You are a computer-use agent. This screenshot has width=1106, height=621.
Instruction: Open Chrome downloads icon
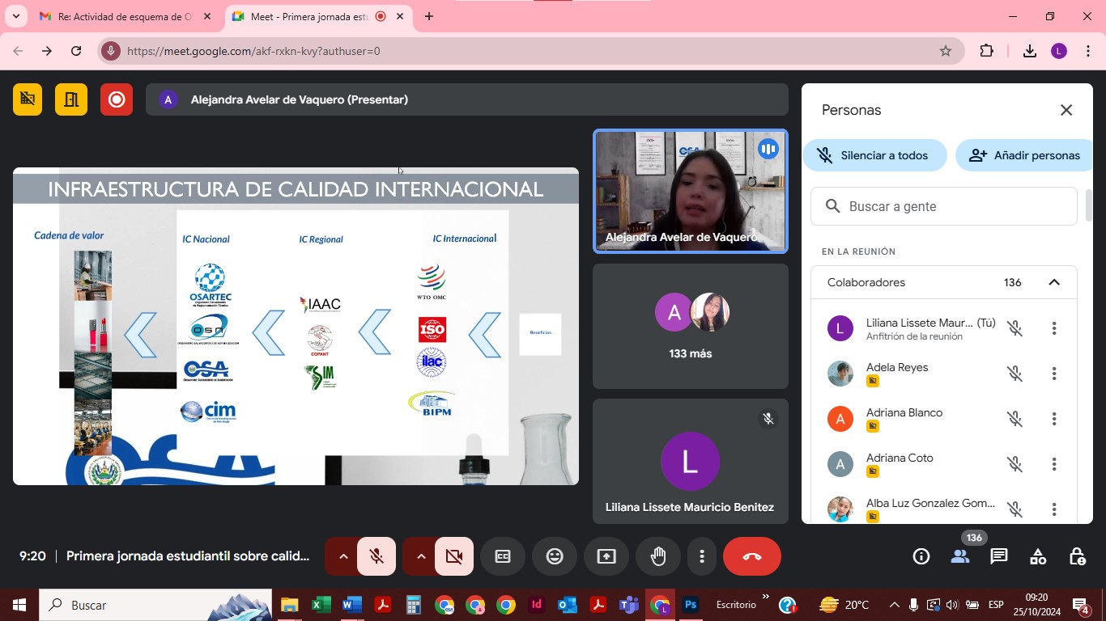click(1030, 51)
